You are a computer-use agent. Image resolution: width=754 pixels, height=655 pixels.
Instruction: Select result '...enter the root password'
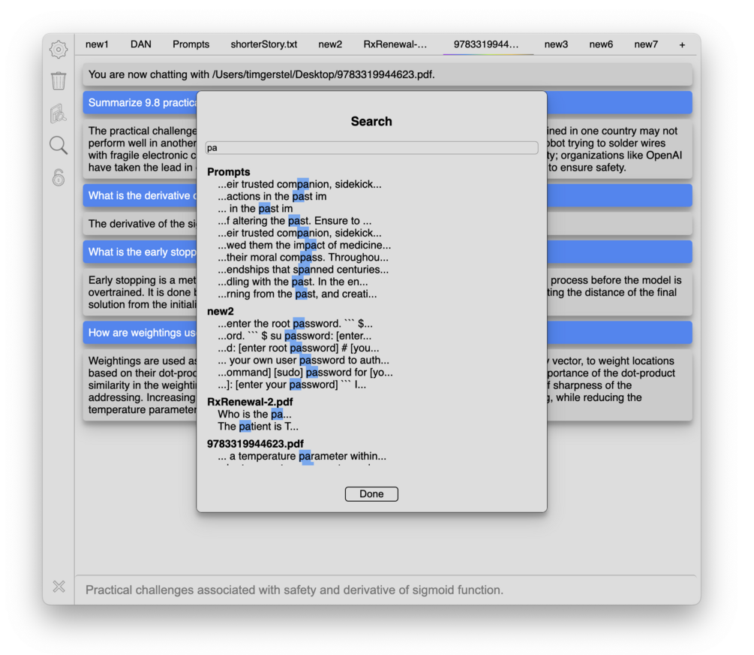coord(295,324)
